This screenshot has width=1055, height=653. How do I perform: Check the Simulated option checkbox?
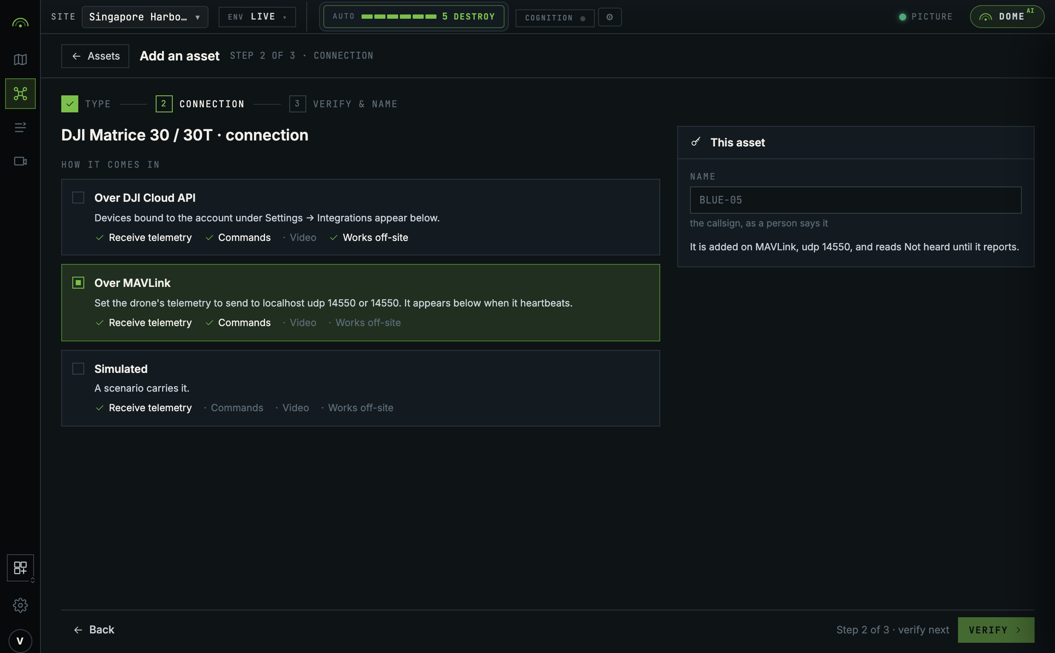(78, 369)
